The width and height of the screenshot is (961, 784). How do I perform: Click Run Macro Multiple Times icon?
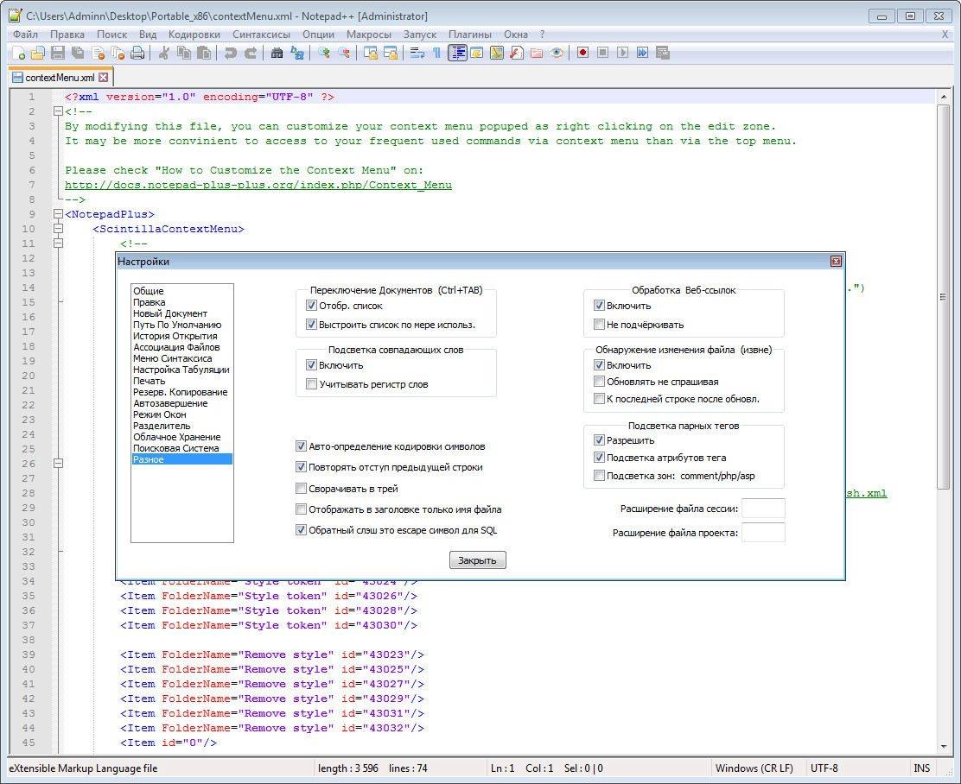pyautogui.click(x=642, y=54)
